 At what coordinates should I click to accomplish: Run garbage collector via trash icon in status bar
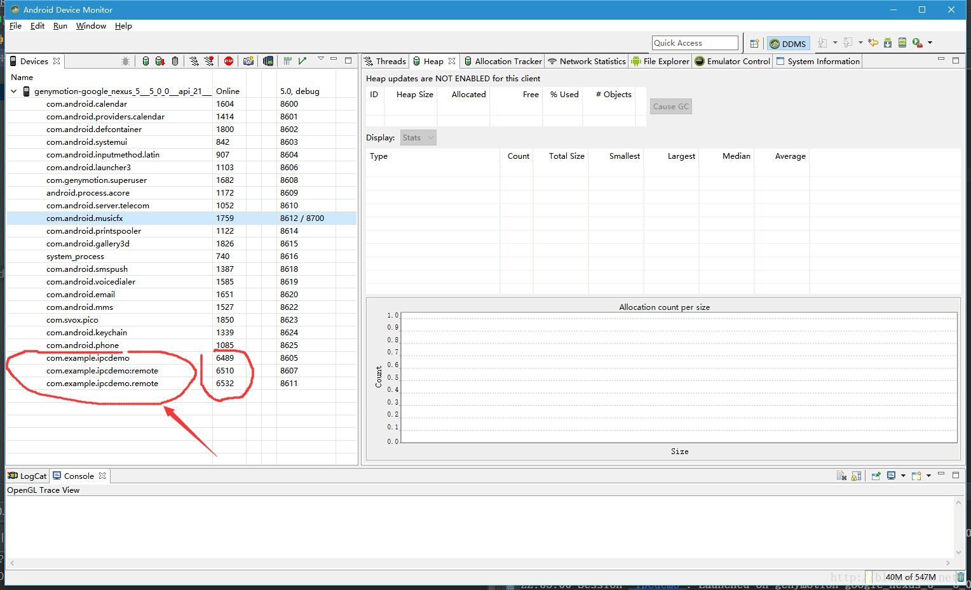tap(961, 577)
